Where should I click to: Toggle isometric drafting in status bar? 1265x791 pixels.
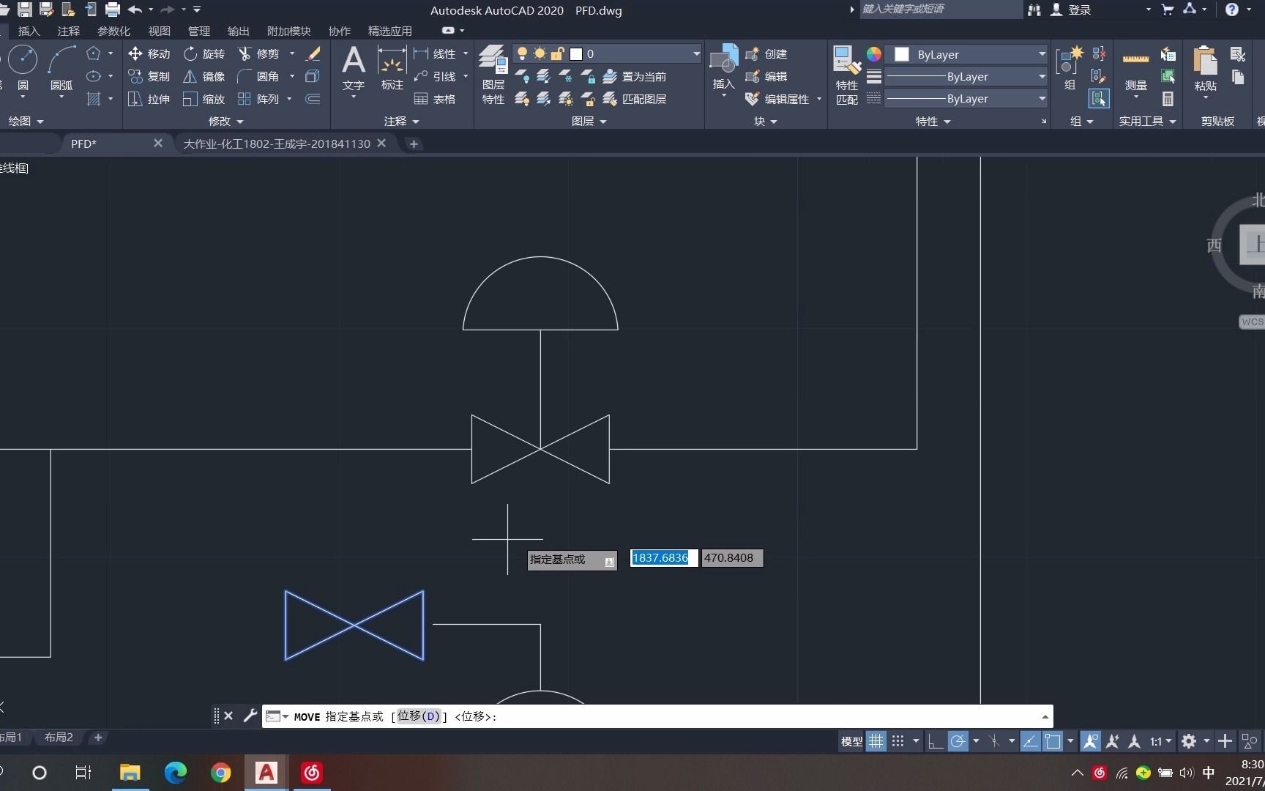994,741
